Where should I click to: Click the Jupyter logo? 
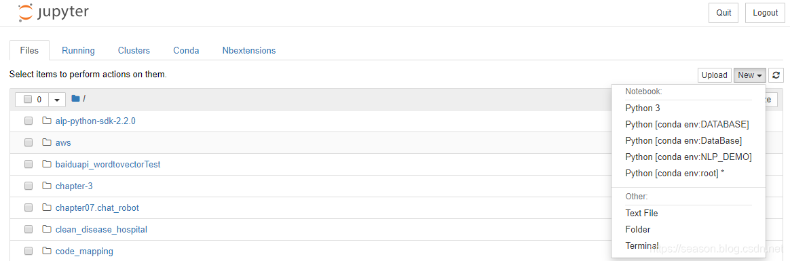[x=53, y=13]
